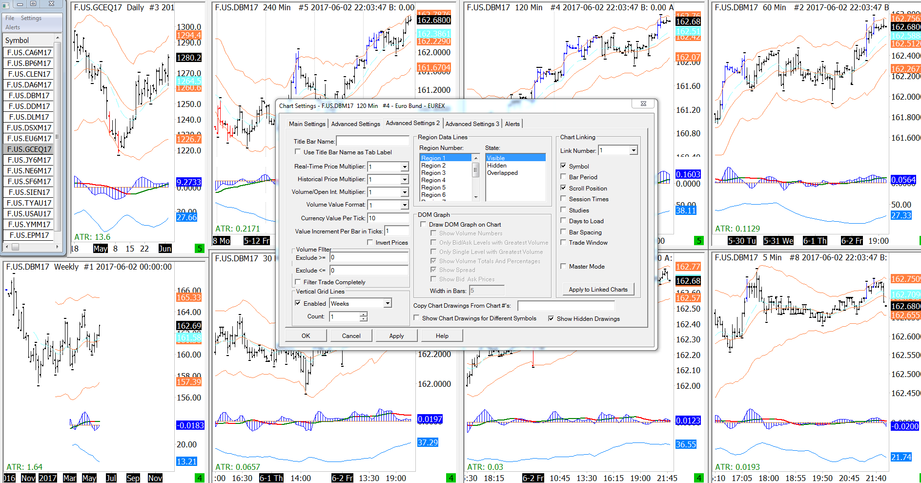
Task: Toggle Scroll Position chart linking
Action: [x=563, y=188]
